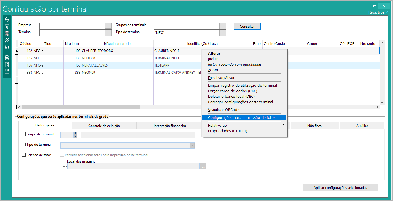The image size is (393, 201).
Task: Click Aplicar configurações selecionadas button
Action: tap(340, 188)
